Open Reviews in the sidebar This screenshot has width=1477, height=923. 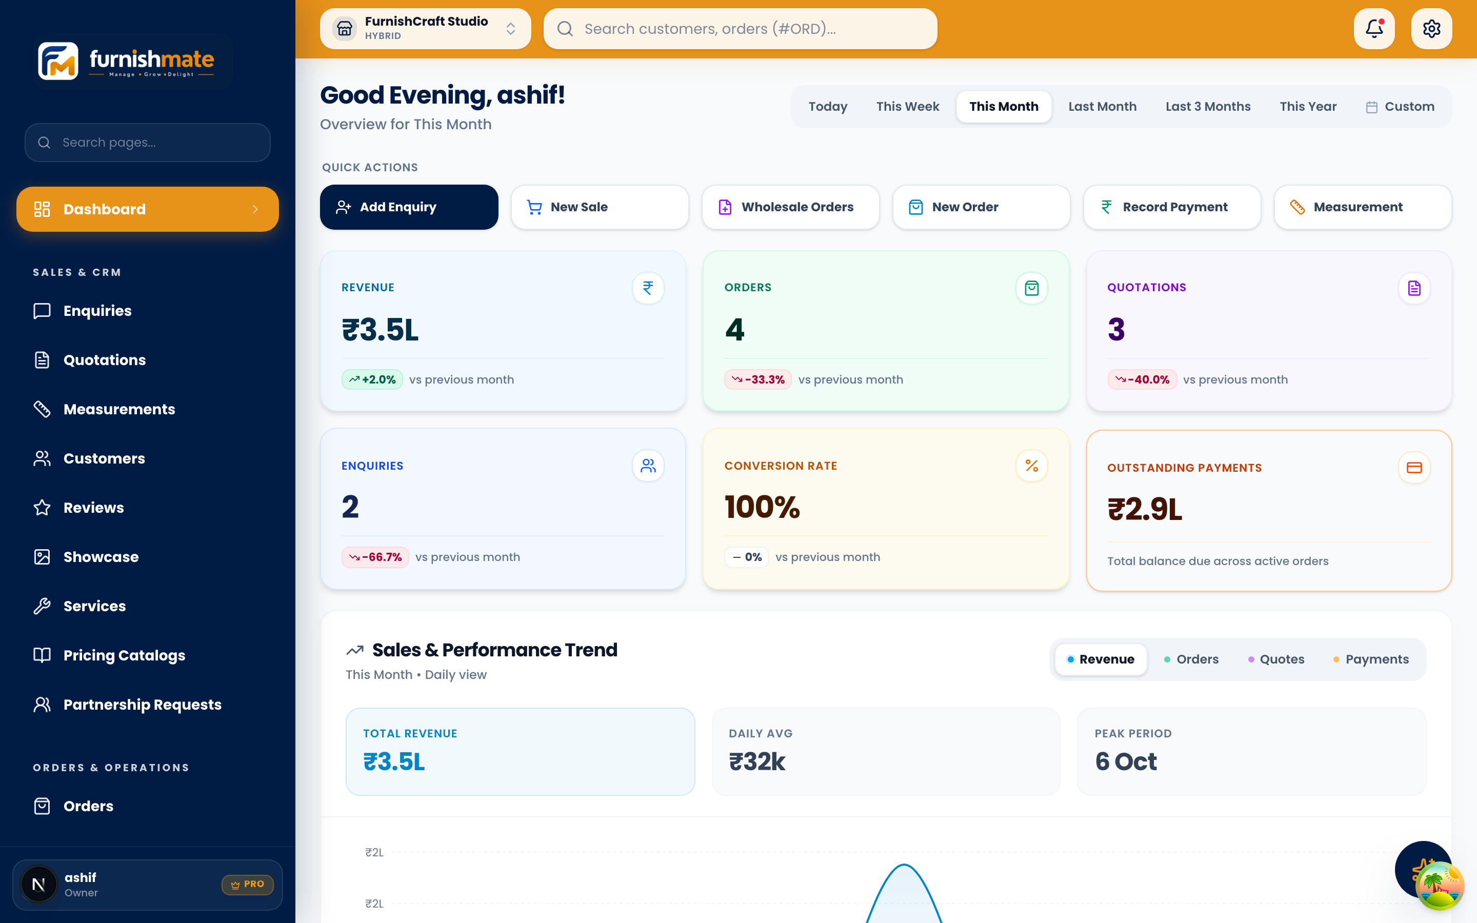pyautogui.click(x=147, y=508)
